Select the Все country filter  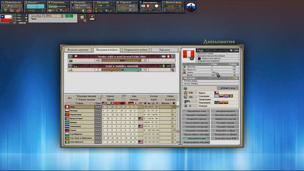point(70,98)
